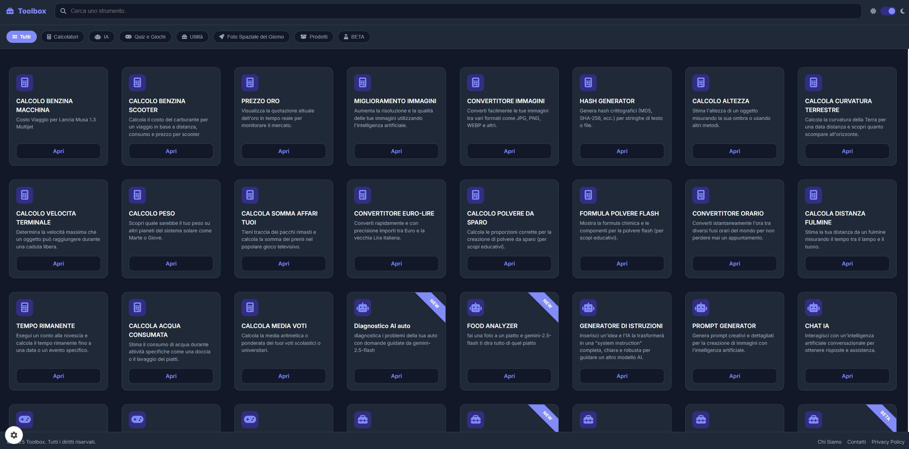Open the Chi Siamo page
The height and width of the screenshot is (449, 909).
coord(829,442)
